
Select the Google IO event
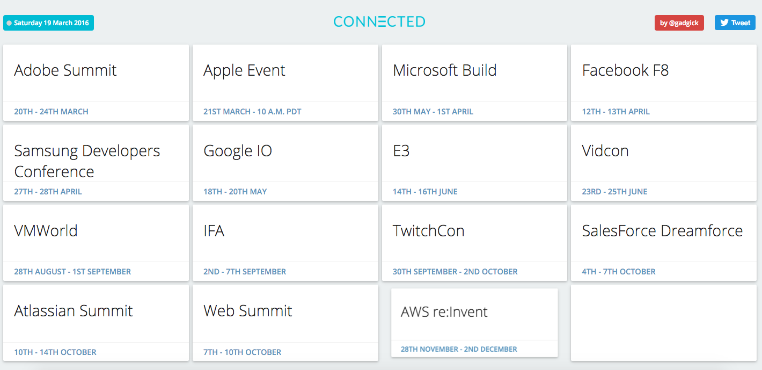coord(285,162)
